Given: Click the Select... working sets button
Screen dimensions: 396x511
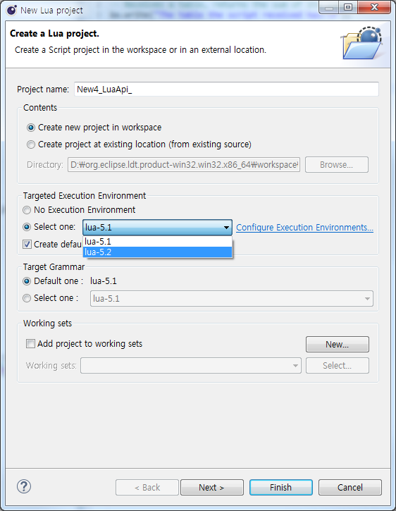Looking at the screenshot, I should (x=338, y=365).
